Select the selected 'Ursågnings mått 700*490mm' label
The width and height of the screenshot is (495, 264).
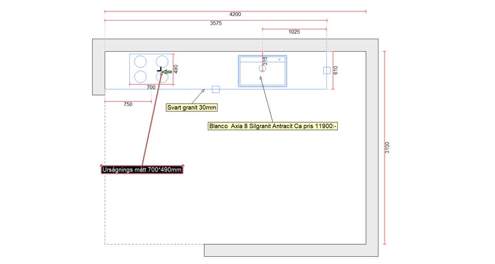tap(142, 170)
